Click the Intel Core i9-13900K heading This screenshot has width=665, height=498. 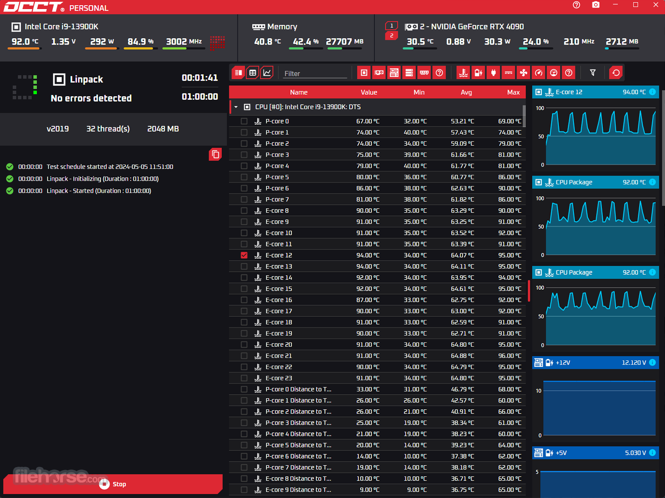tap(61, 27)
